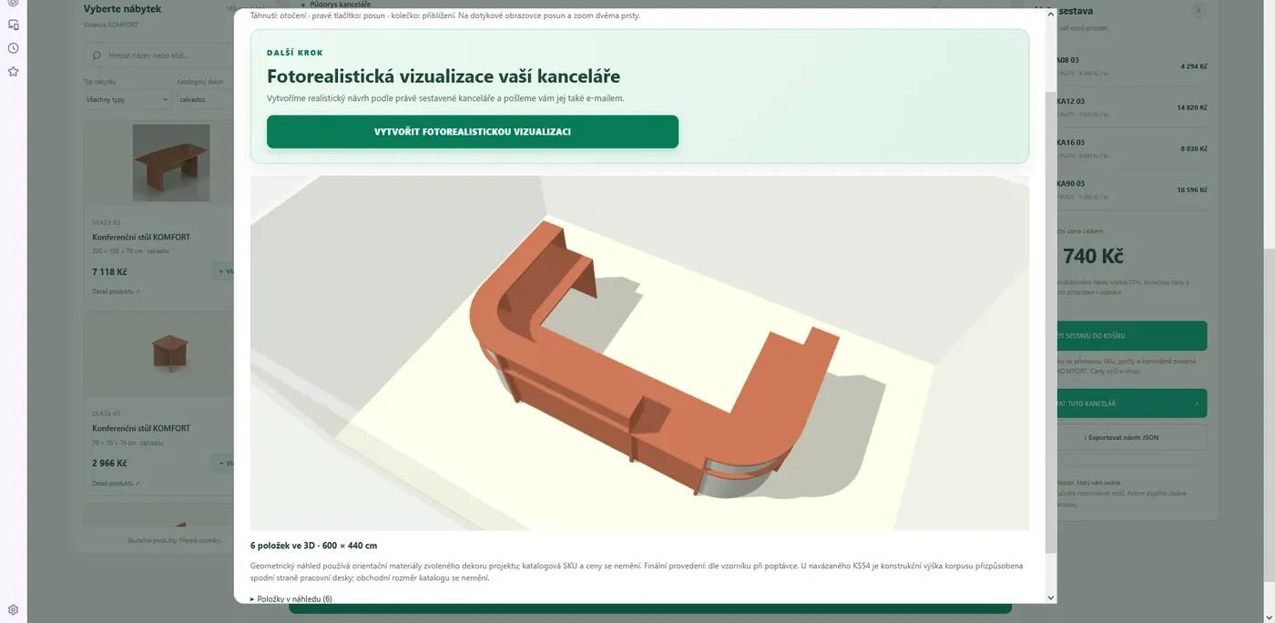
Task: Click the '6 položek ve 3D · 600 × 440 cm' text
Action: [x=313, y=546]
